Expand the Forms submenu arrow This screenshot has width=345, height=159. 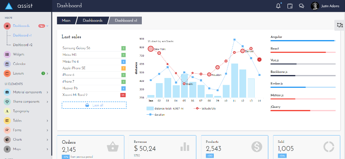coord(47,130)
